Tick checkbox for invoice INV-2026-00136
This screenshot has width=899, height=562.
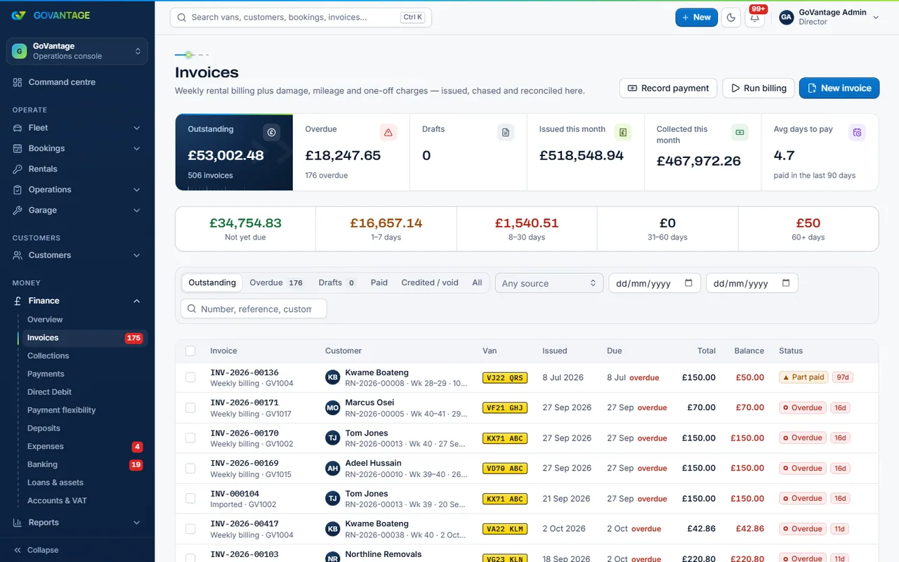(190, 377)
